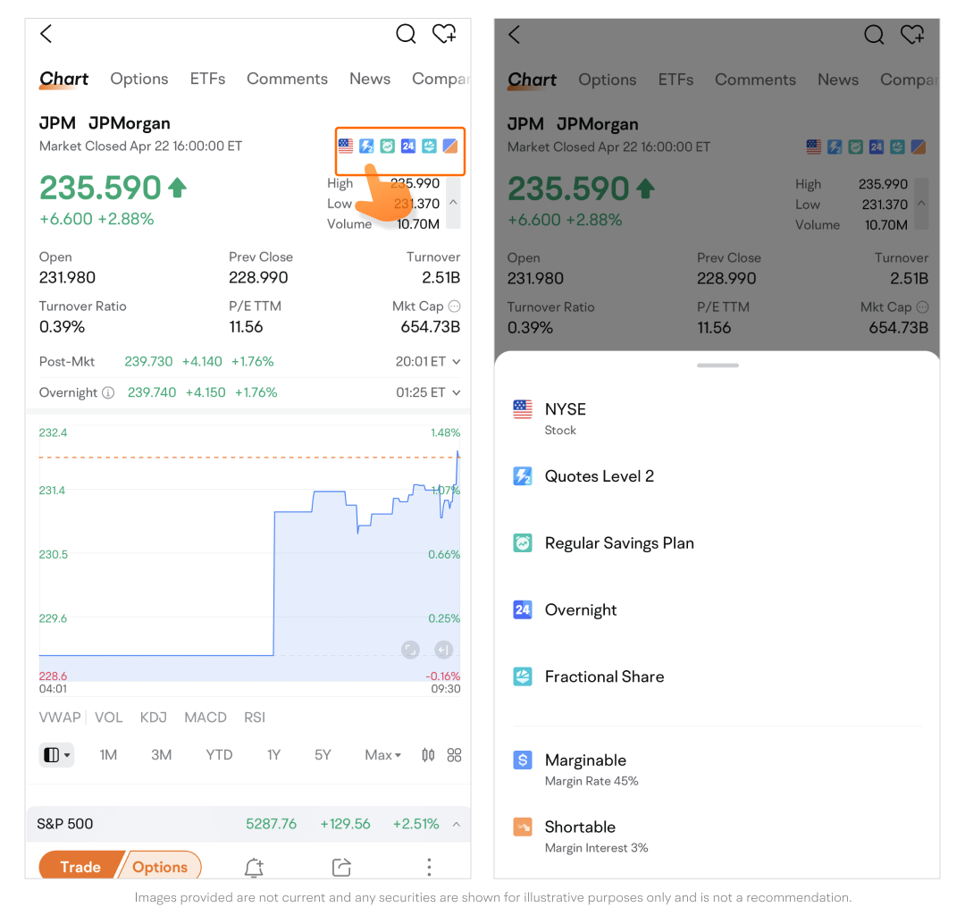This screenshot has width=965, height=924.
Task: Tap the price alert bell icon
Action: 254,867
